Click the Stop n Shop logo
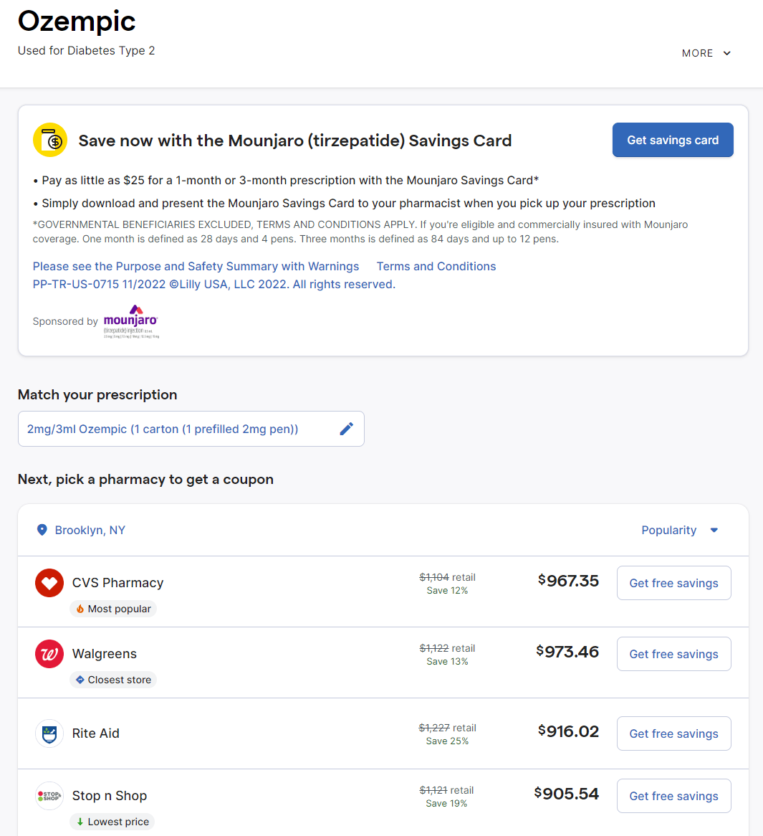The width and height of the screenshot is (763, 836). tap(49, 796)
